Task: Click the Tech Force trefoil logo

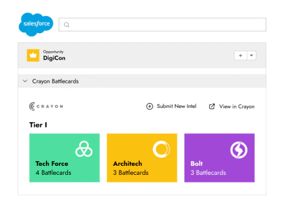Action: (84, 149)
